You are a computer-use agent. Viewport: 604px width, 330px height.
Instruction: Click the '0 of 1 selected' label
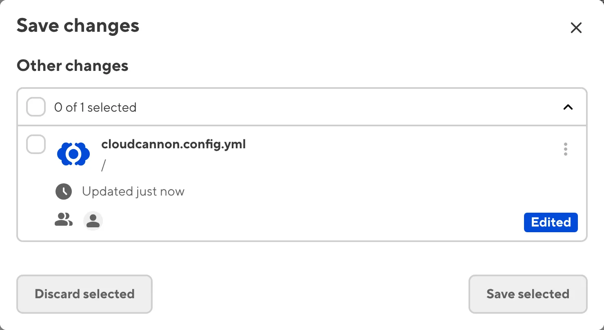(95, 108)
